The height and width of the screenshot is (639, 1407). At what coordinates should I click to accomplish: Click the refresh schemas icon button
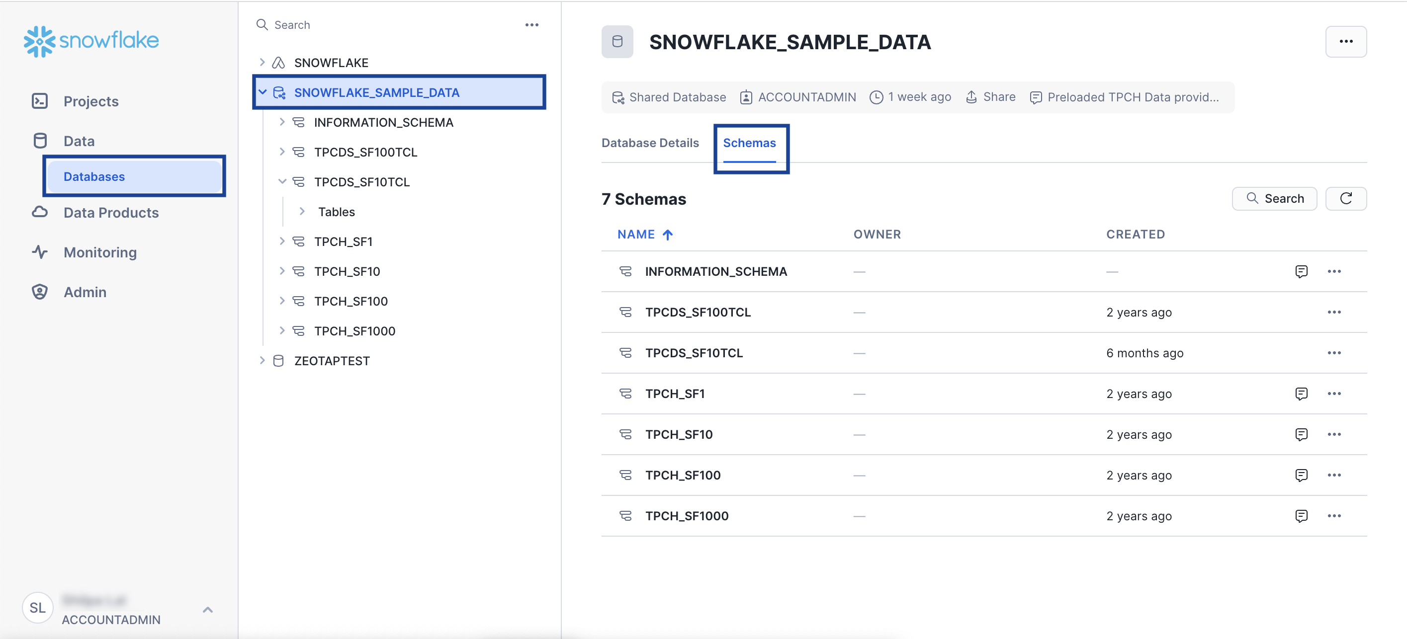tap(1345, 199)
